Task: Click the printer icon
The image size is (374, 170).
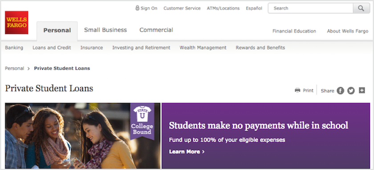Action: (297, 91)
